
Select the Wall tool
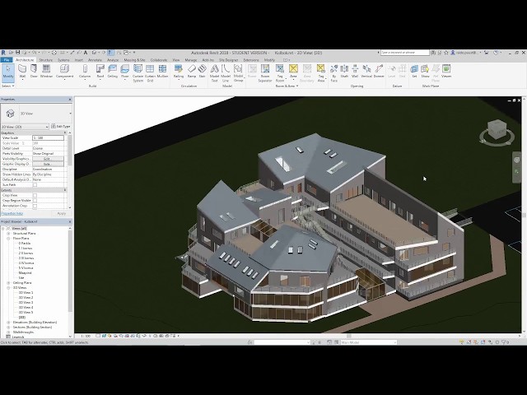click(22, 72)
